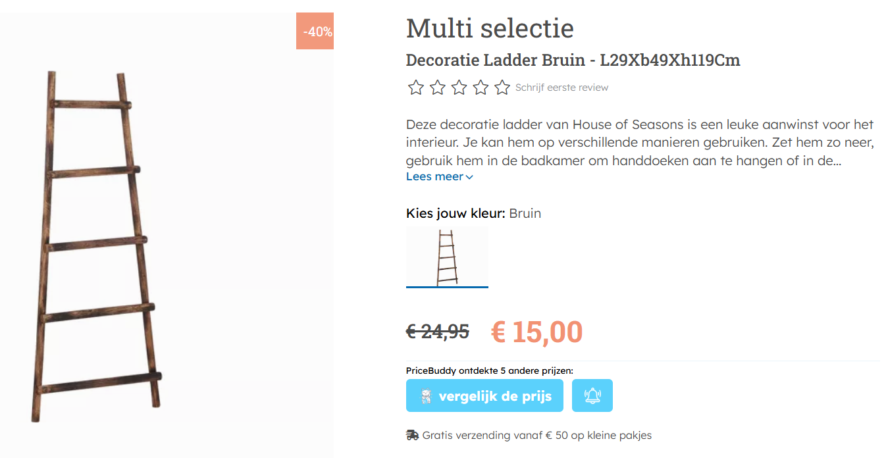Rate the product with the third star
Image resolution: width=886 pixels, height=458 pixels.
point(459,86)
